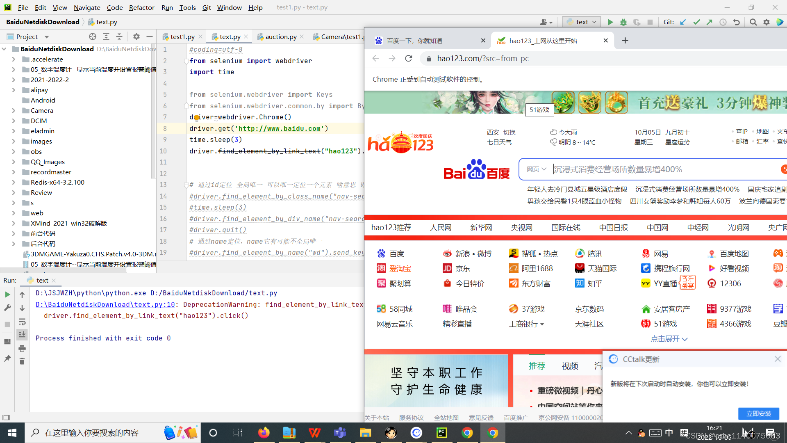Click 立即安装 in the CCtalk update popup

[759, 414]
